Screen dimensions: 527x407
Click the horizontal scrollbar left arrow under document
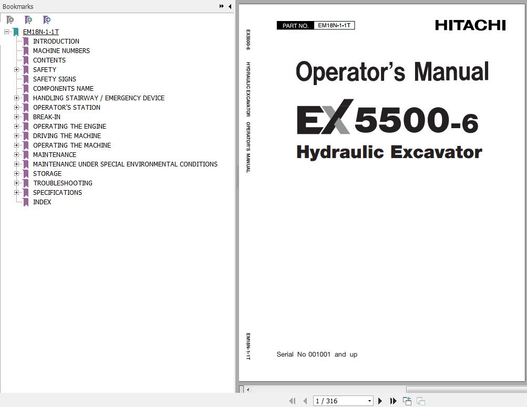tap(248, 390)
